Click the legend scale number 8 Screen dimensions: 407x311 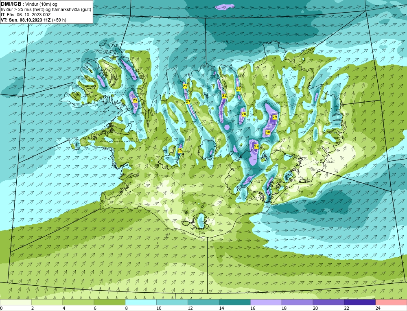click(x=127, y=308)
